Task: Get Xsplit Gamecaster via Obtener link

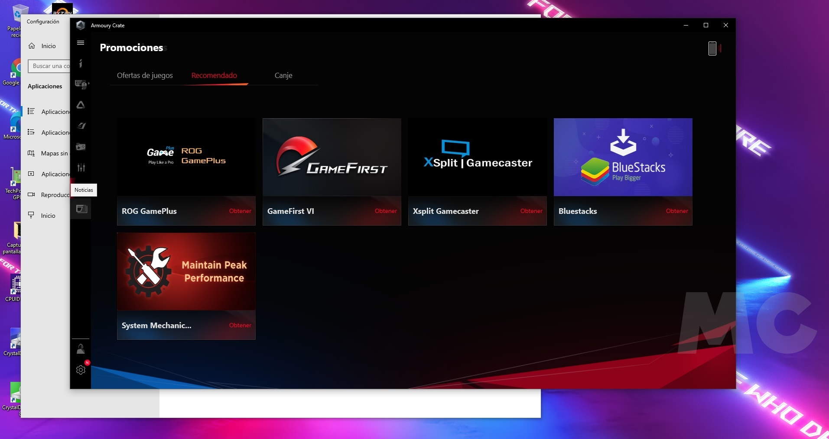Action: [531, 211]
